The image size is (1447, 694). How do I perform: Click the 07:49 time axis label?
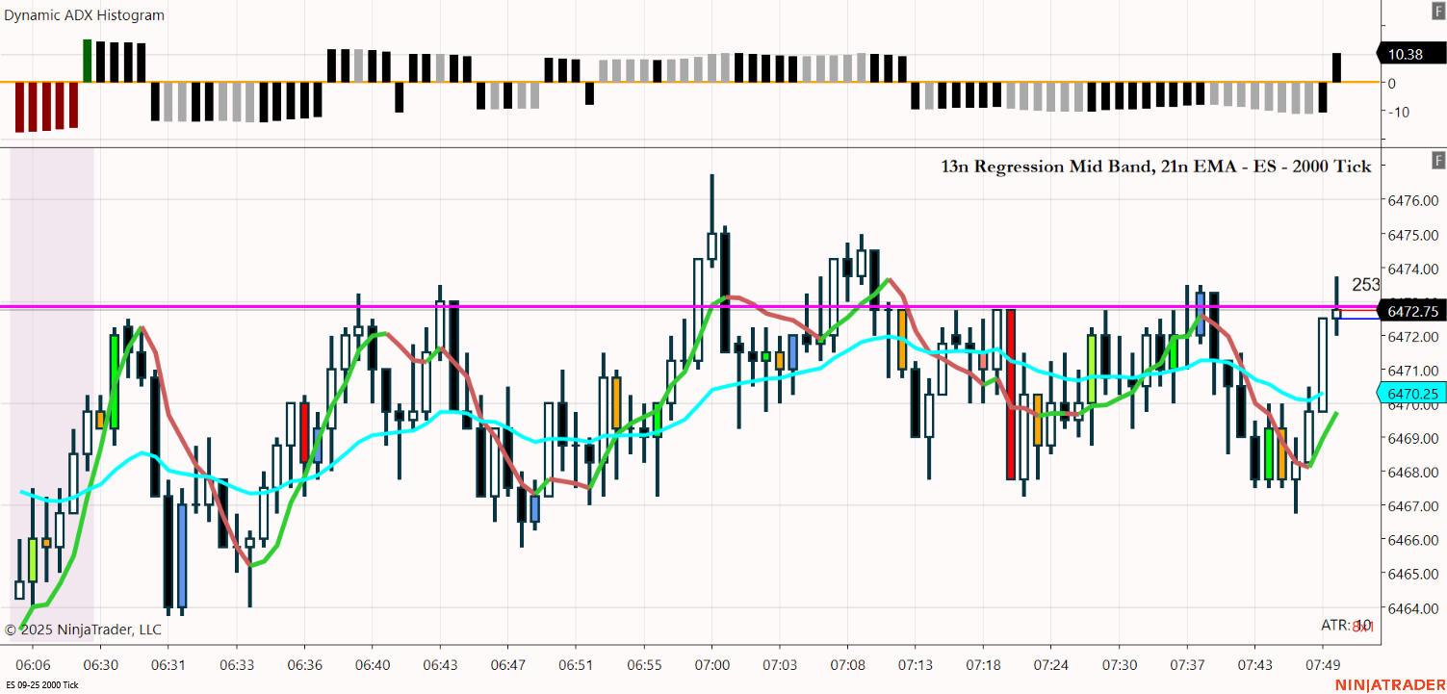pos(1323,665)
